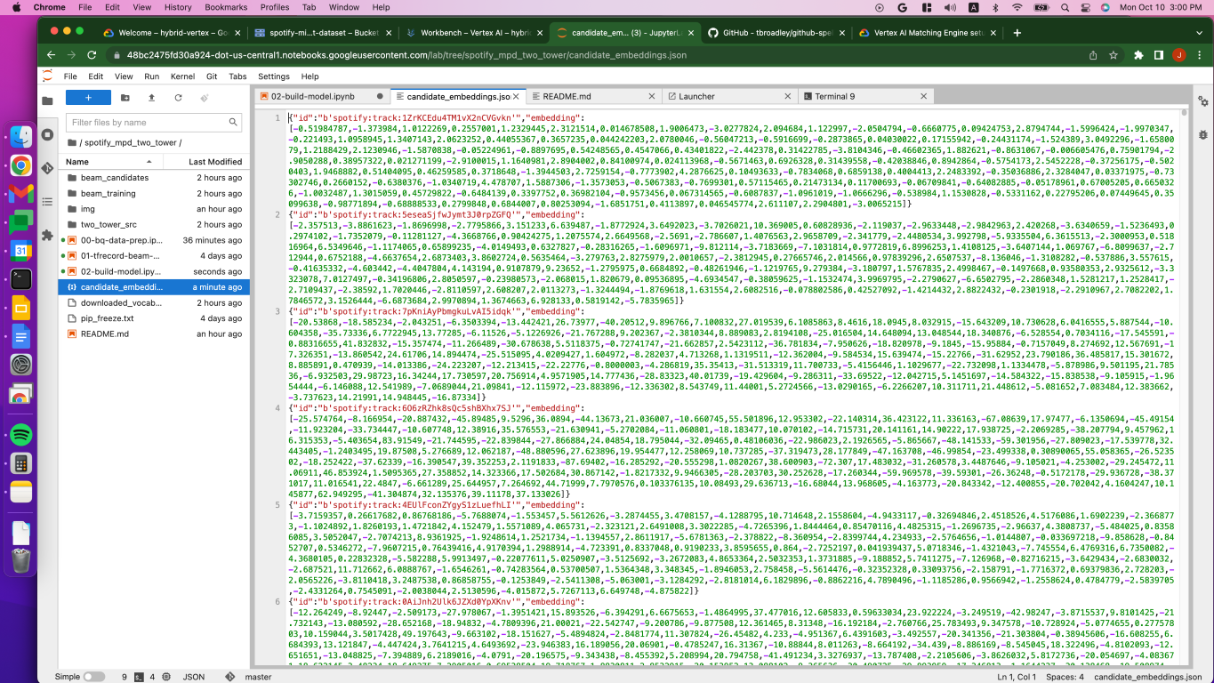Click the blue New Launcher button
This screenshot has width=1214, height=683.
pos(88,98)
